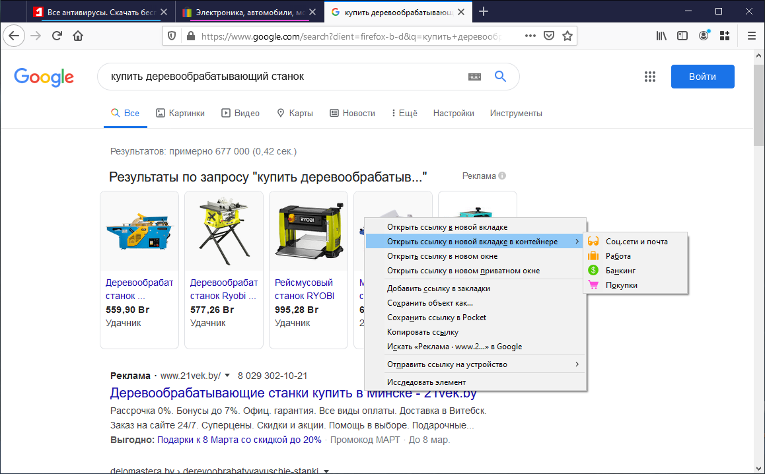
Task: Open Рейсмусовый станок RYOBI product link
Action: [x=305, y=289]
